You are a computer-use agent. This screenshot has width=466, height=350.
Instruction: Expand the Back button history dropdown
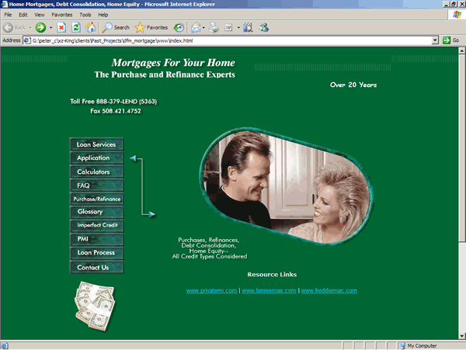30,28
